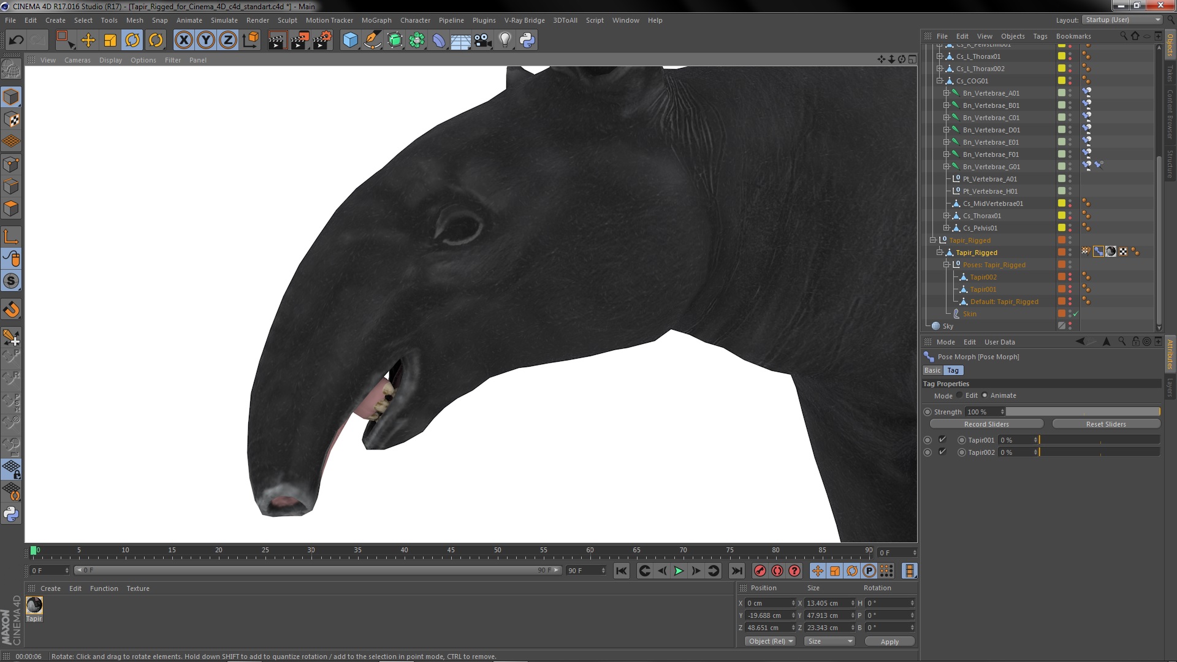1177x662 pixels.
Task: Click the Position Y input field
Action: (769, 615)
